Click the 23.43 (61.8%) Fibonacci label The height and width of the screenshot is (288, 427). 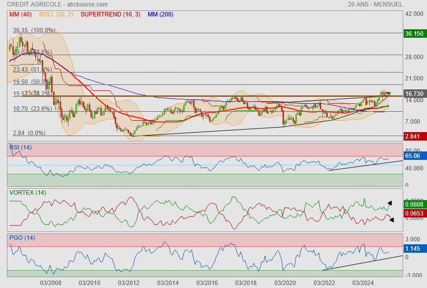click(x=32, y=70)
